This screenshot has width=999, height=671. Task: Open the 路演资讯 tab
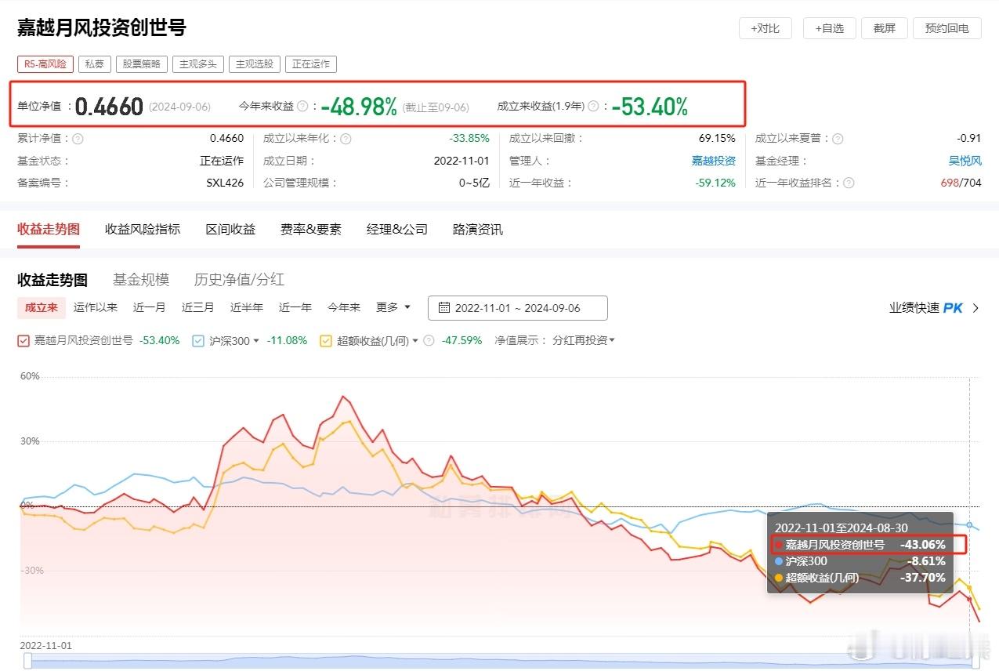coord(478,229)
